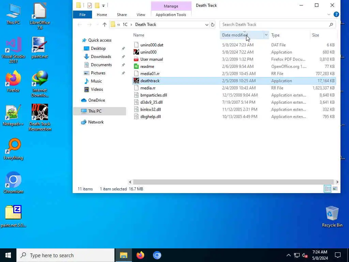Go to Quick access in navigation pane
This screenshot has height=262, width=349.
100,40
